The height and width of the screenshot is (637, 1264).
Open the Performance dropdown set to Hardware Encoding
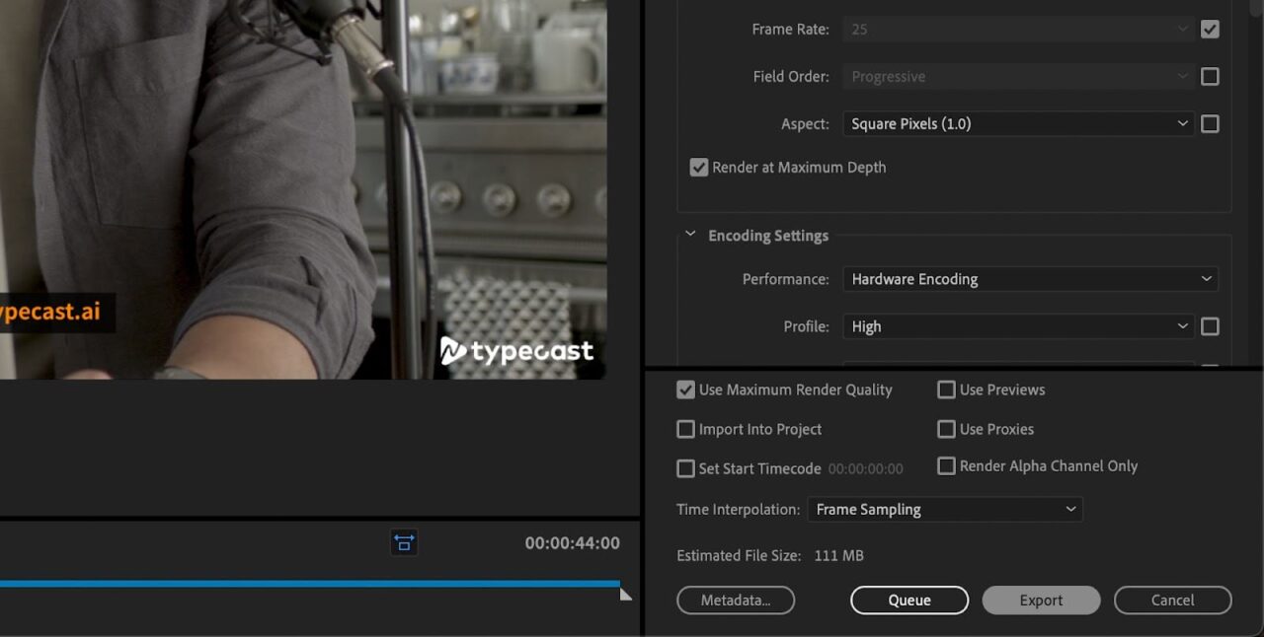(1030, 279)
